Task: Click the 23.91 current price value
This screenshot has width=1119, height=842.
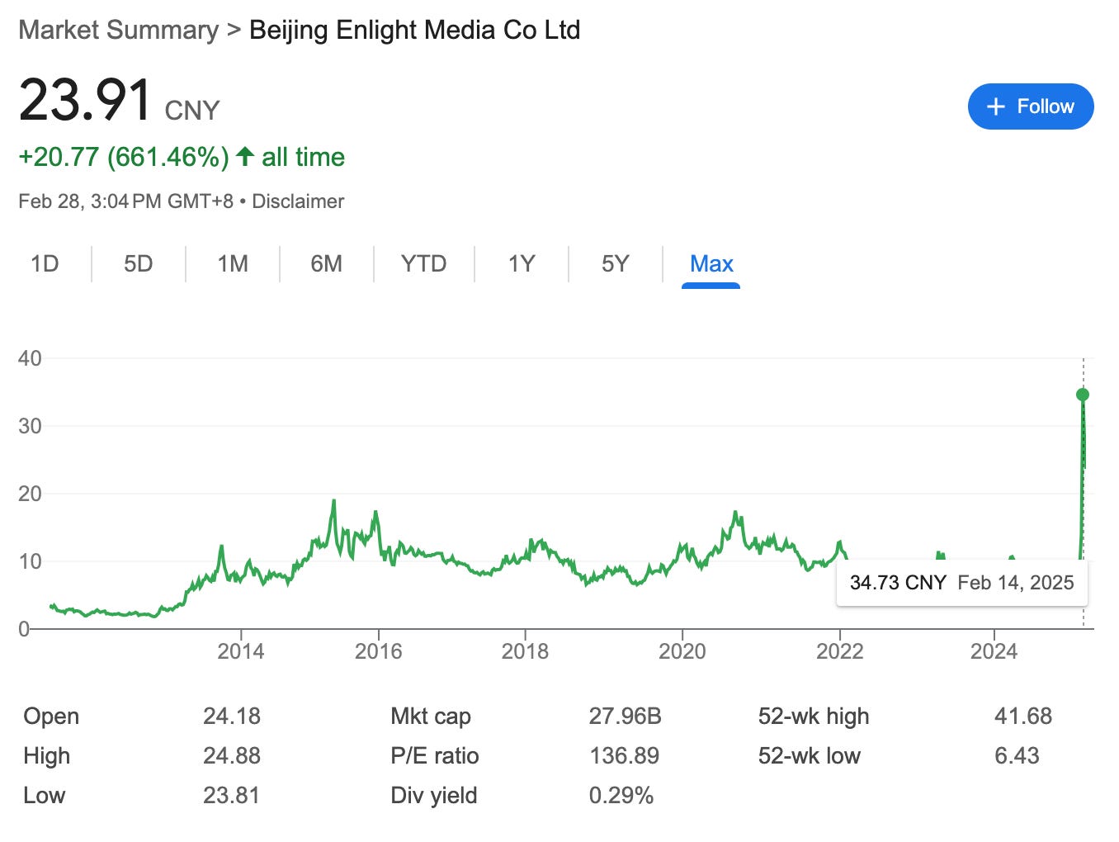Action: click(x=85, y=100)
